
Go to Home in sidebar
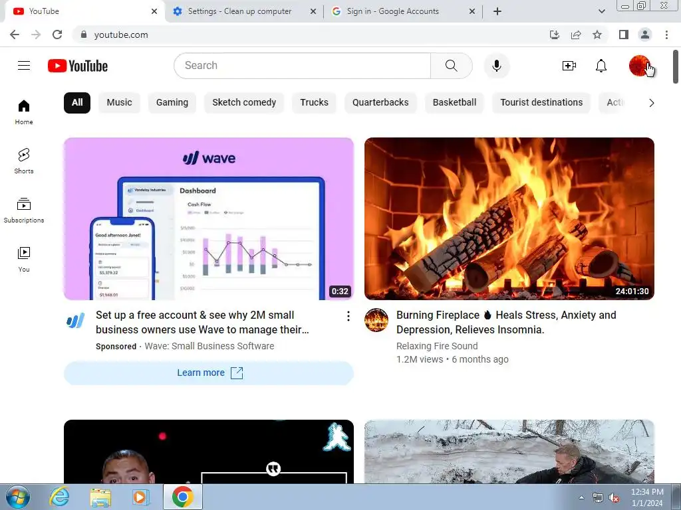pyautogui.click(x=24, y=112)
